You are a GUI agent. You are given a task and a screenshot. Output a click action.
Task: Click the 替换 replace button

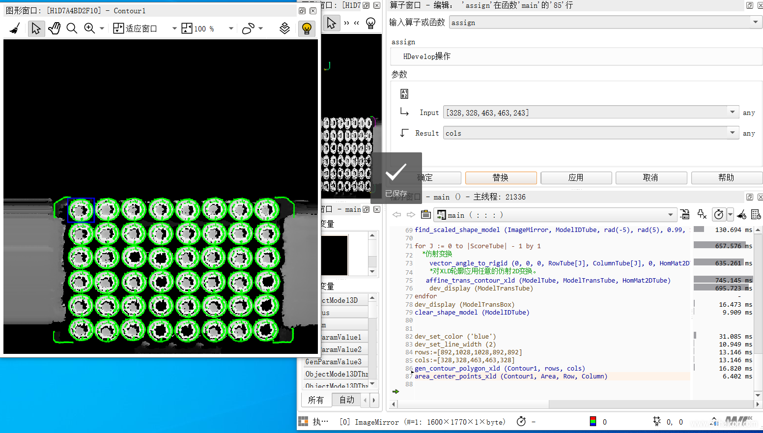coord(501,177)
